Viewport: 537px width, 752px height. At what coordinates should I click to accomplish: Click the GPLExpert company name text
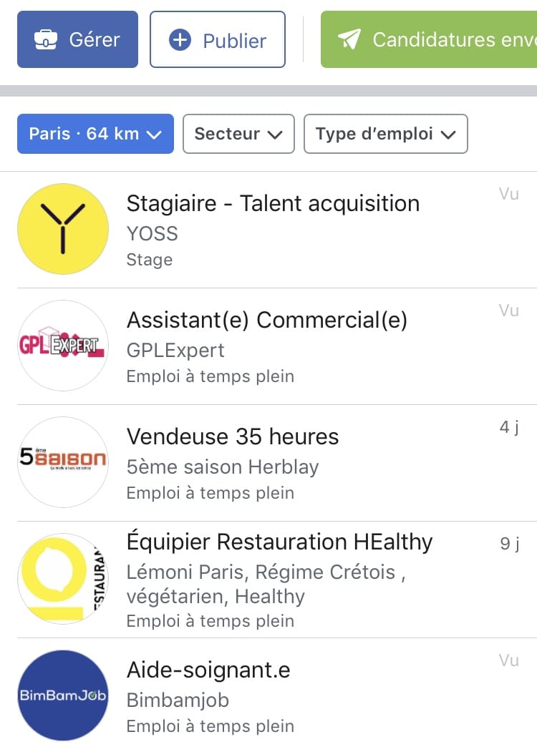tap(175, 351)
